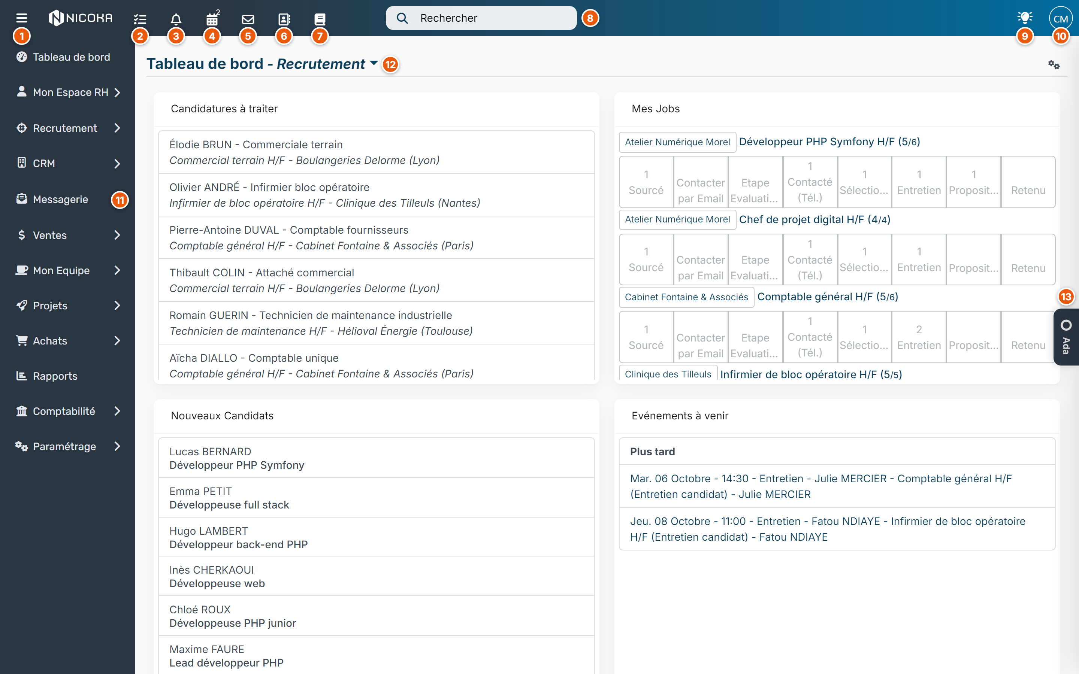Open the notifications bell
The width and height of the screenshot is (1079, 674).
click(176, 19)
